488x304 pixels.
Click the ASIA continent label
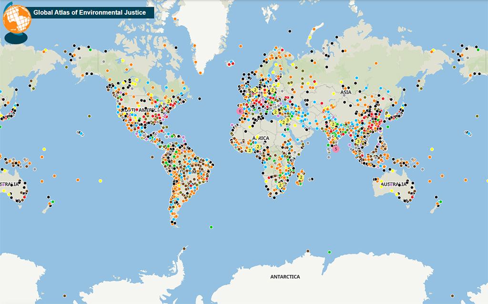point(346,92)
